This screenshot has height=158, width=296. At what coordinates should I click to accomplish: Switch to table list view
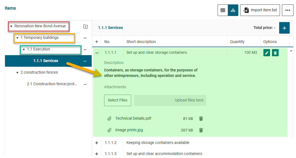pos(223,10)
